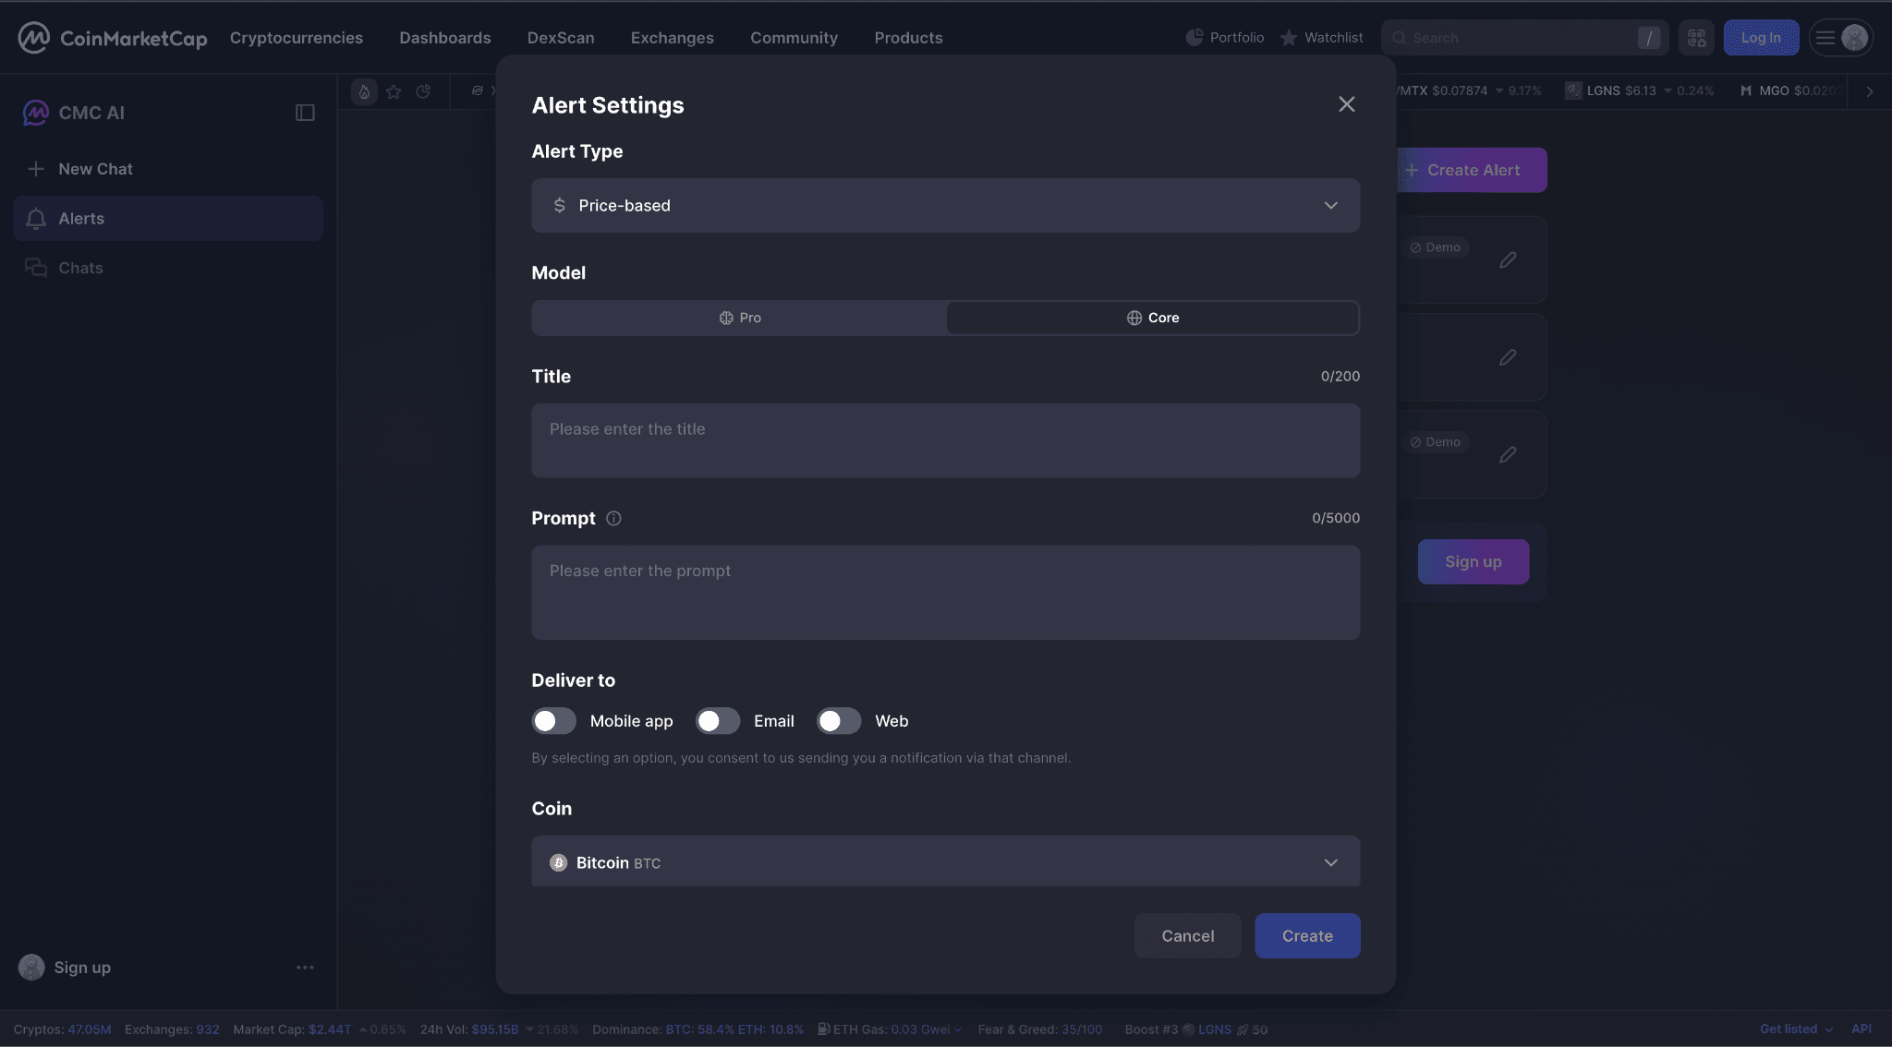Click the sidebar user avatar
1892x1047 pixels.
[31, 968]
